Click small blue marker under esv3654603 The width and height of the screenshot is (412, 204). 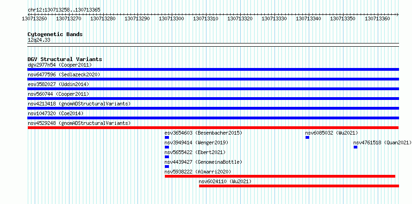click(167, 137)
